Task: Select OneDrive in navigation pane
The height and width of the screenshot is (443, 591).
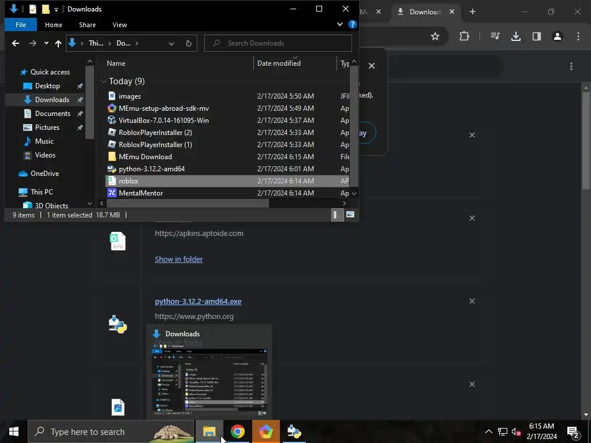Action: [x=44, y=174]
